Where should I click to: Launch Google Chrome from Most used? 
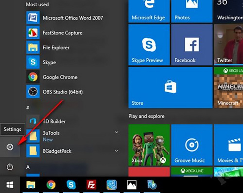[60, 77]
